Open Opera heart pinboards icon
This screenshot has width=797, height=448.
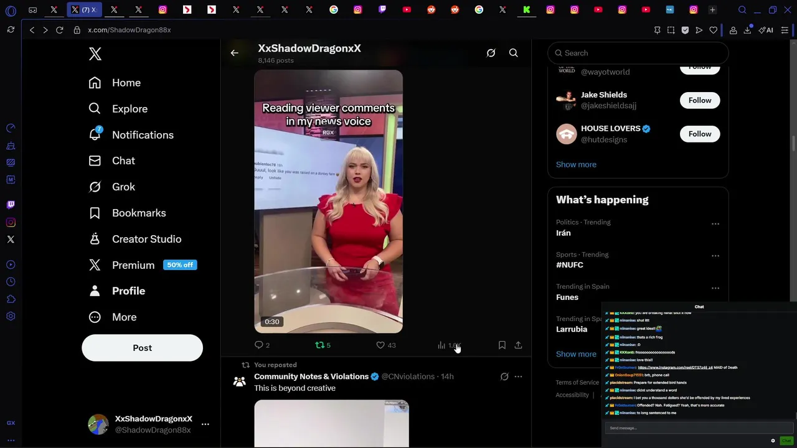713,30
